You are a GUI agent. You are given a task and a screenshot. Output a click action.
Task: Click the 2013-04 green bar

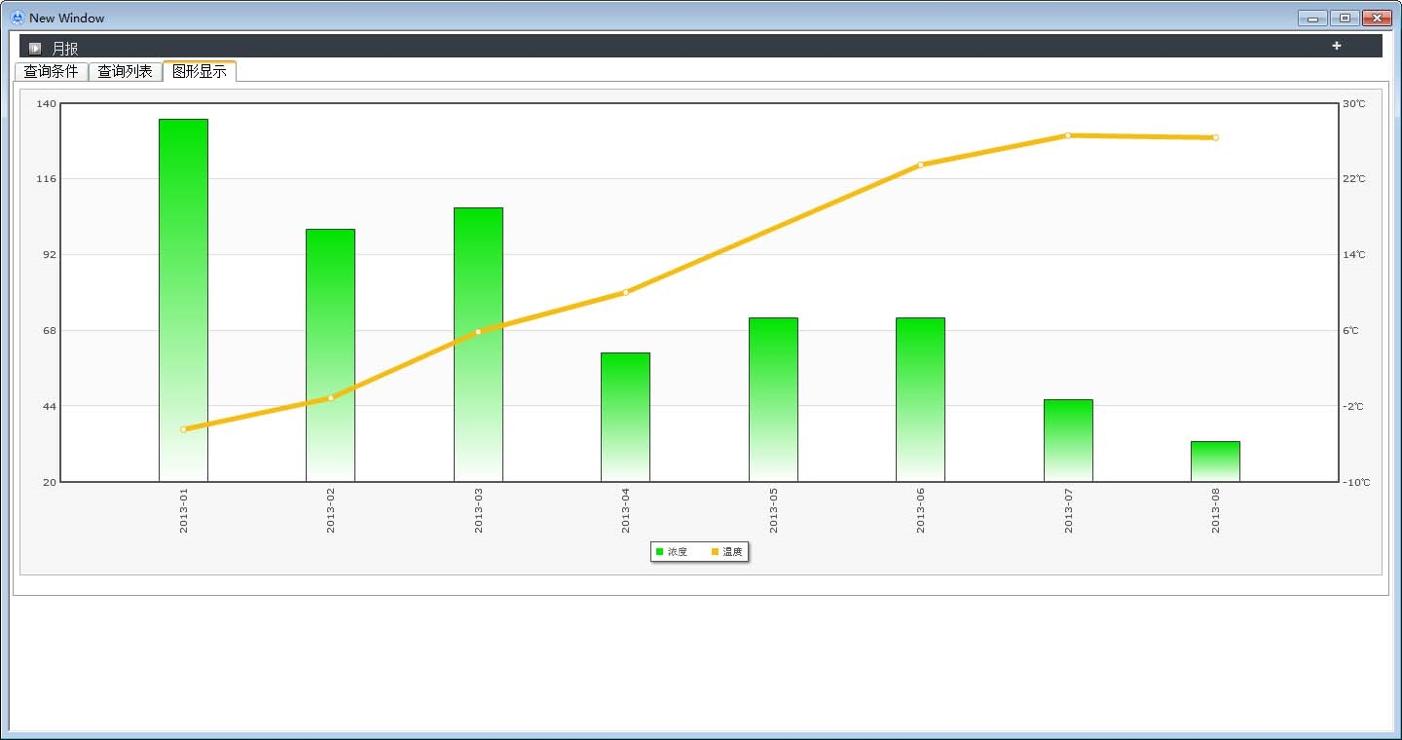625,417
